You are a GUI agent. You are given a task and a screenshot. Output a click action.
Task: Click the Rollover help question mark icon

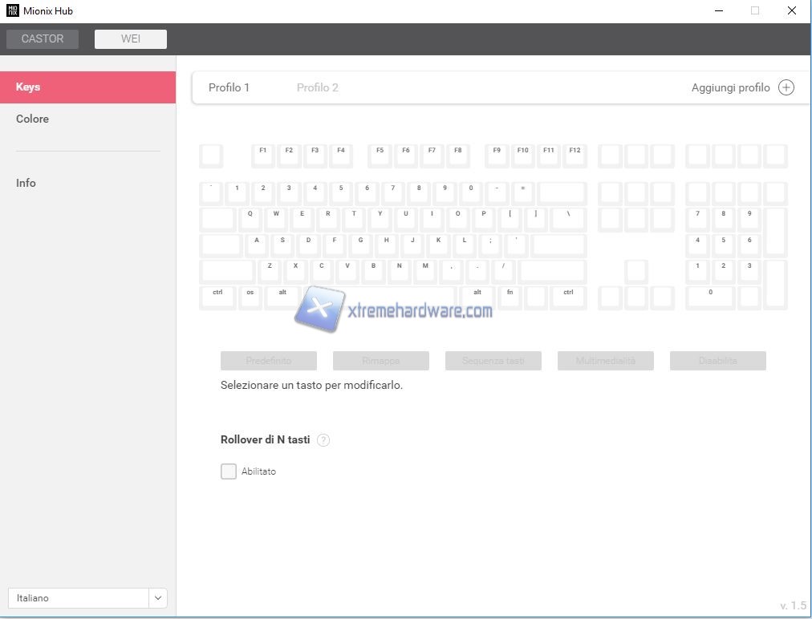[323, 440]
